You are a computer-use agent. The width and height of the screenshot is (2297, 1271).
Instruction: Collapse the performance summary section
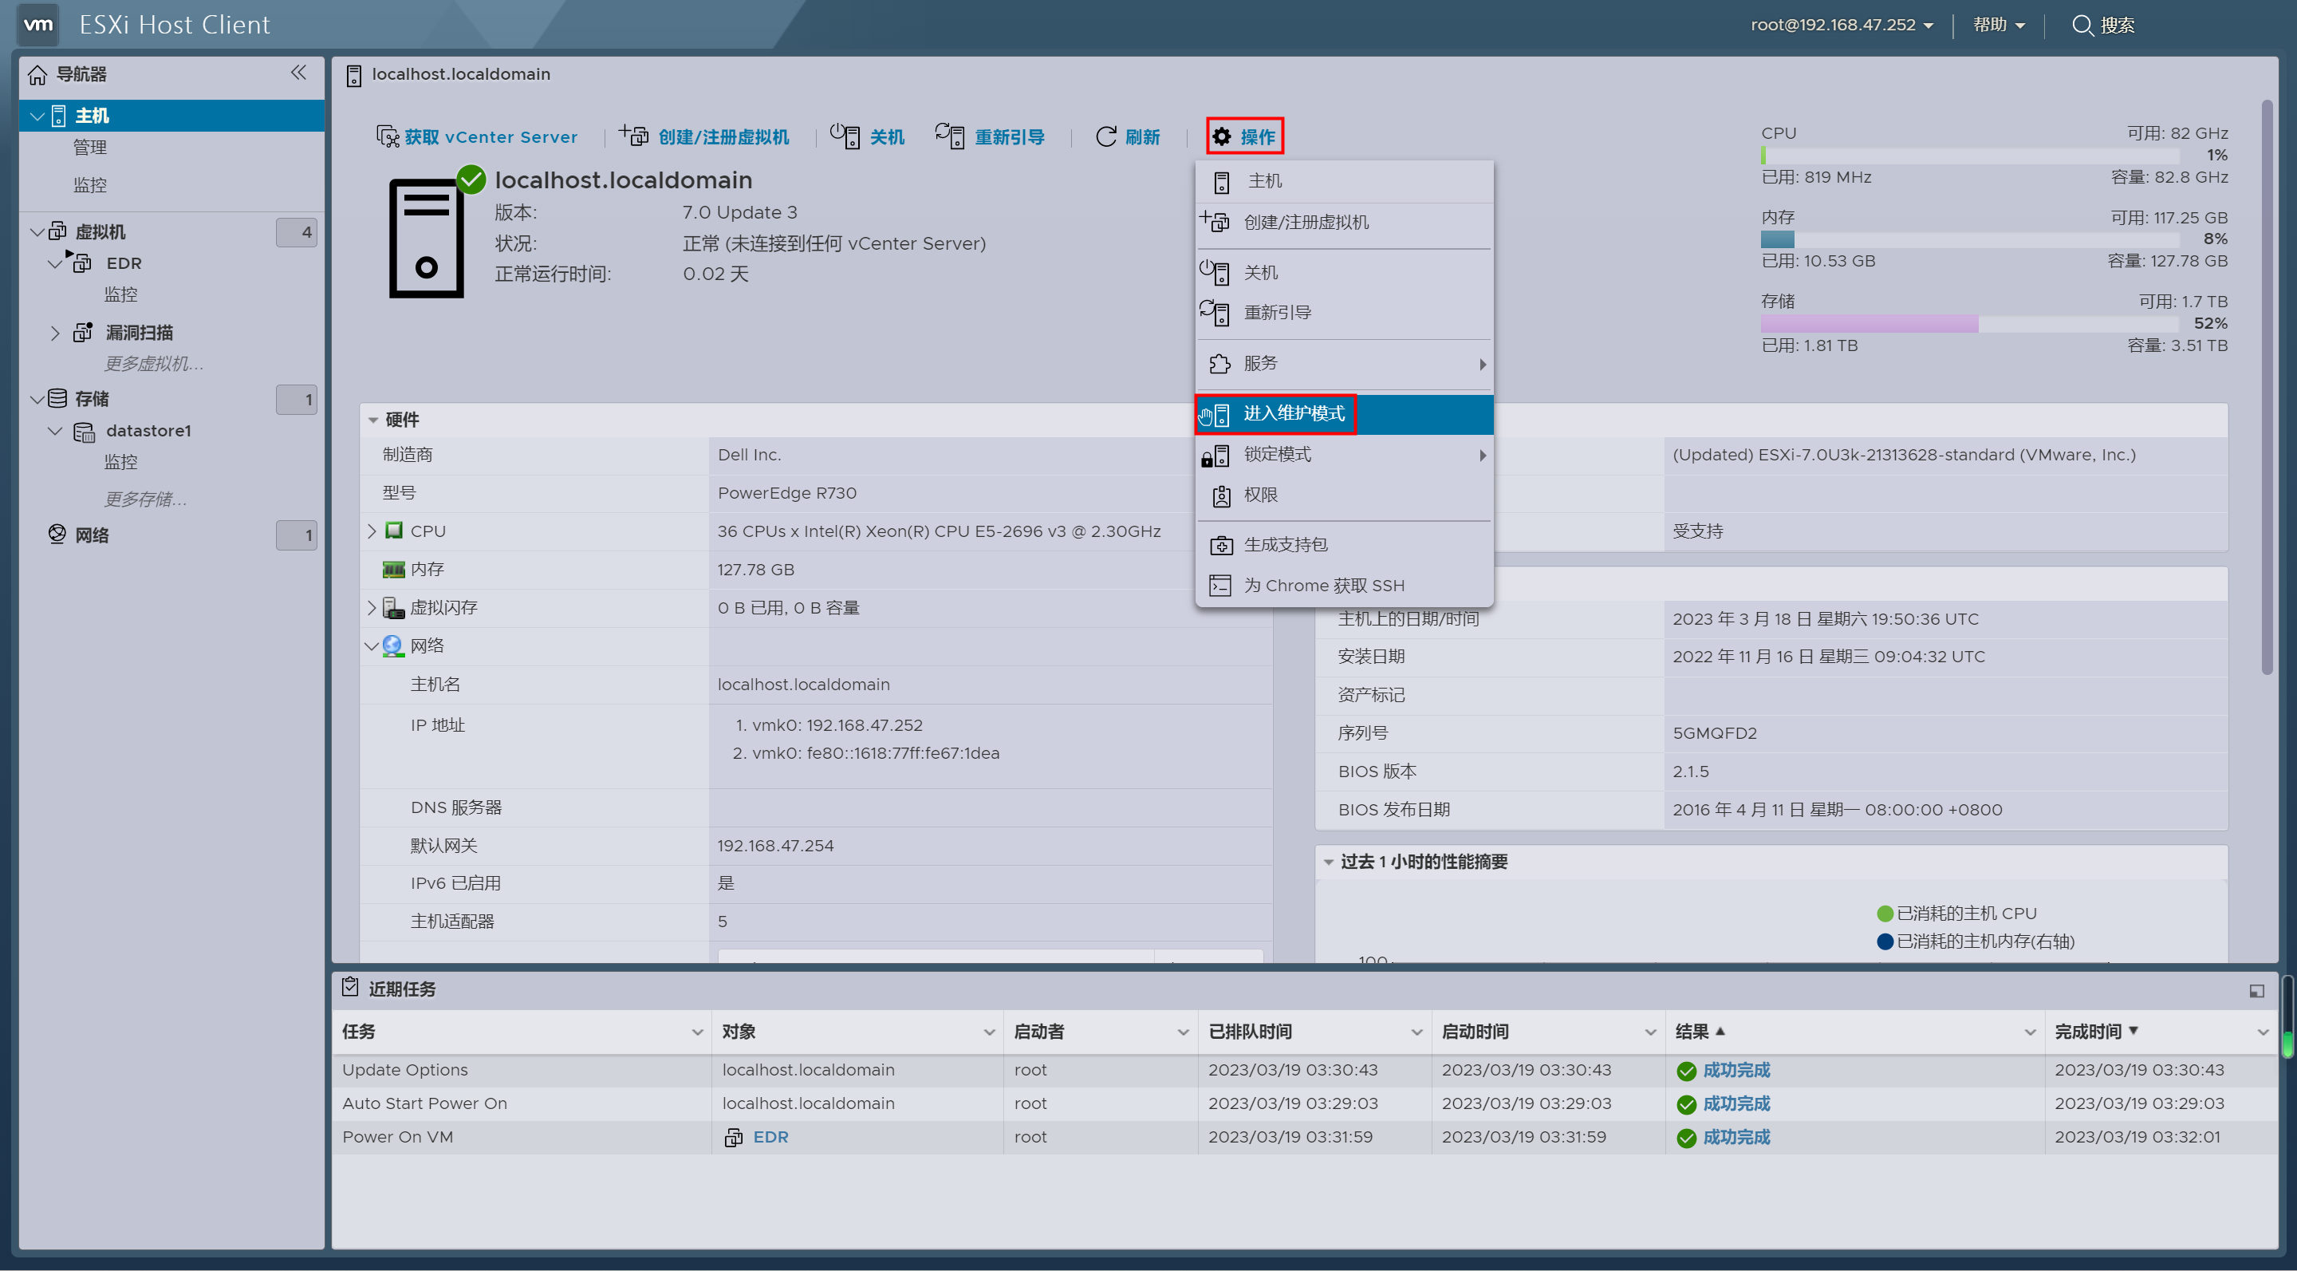coord(1329,862)
